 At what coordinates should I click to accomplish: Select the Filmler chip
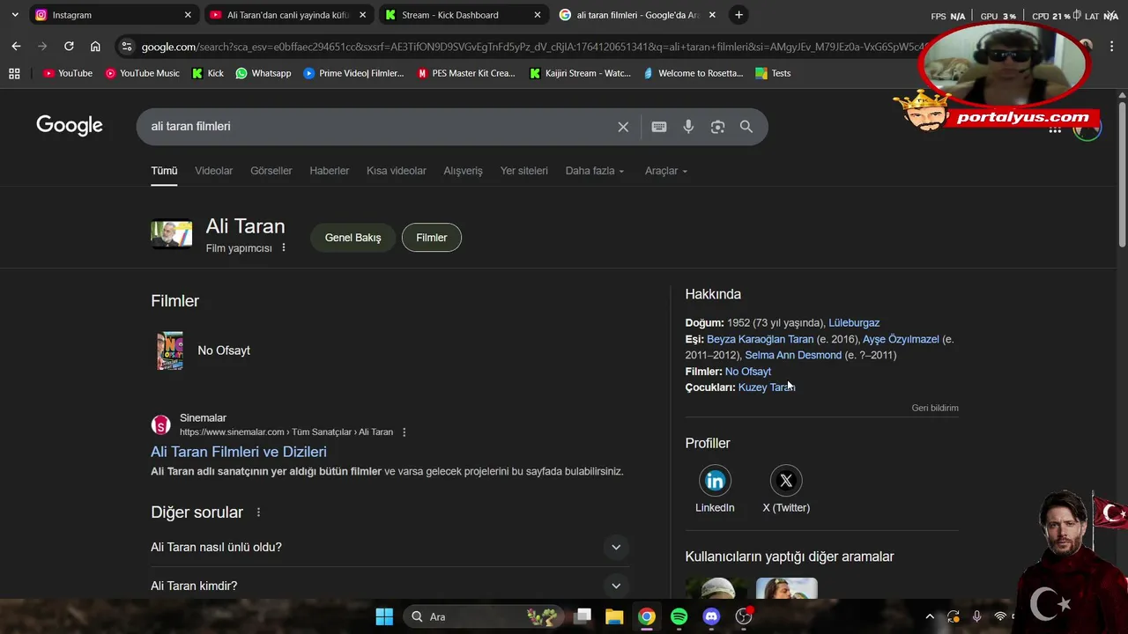pos(432,238)
